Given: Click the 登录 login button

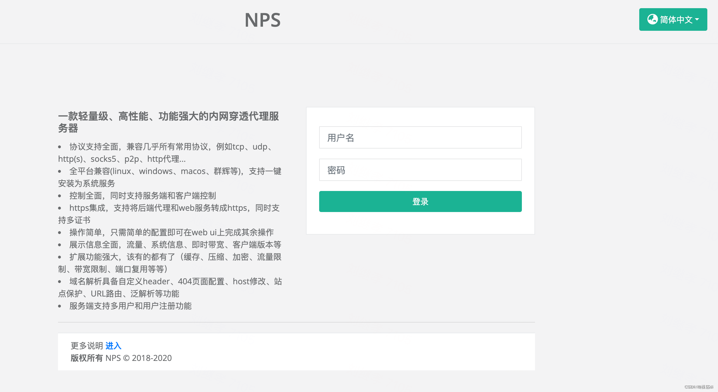Looking at the screenshot, I should point(420,201).
